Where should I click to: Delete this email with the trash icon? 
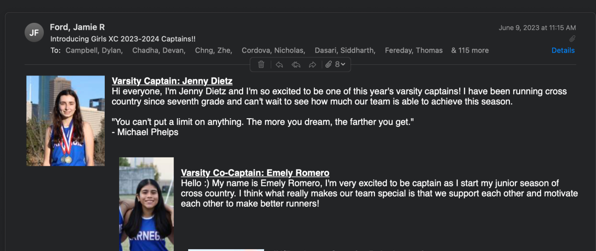pyautogui.click(x=261, y=64)
